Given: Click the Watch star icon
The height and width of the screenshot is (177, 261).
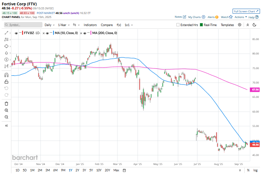Looking at the screenshot, I should pos(231,17).
